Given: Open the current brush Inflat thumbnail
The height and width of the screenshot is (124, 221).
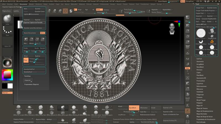Looking at the screenshot, I should [x=7, y=19].
